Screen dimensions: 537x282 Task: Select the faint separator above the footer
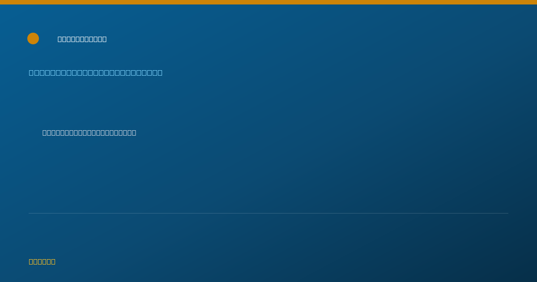point(268,213)
